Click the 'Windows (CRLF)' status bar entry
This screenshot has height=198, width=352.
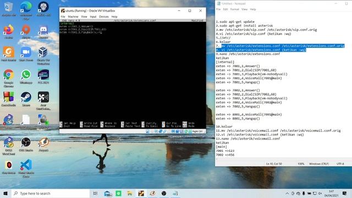pyautogui.click(x=319, y=164)
